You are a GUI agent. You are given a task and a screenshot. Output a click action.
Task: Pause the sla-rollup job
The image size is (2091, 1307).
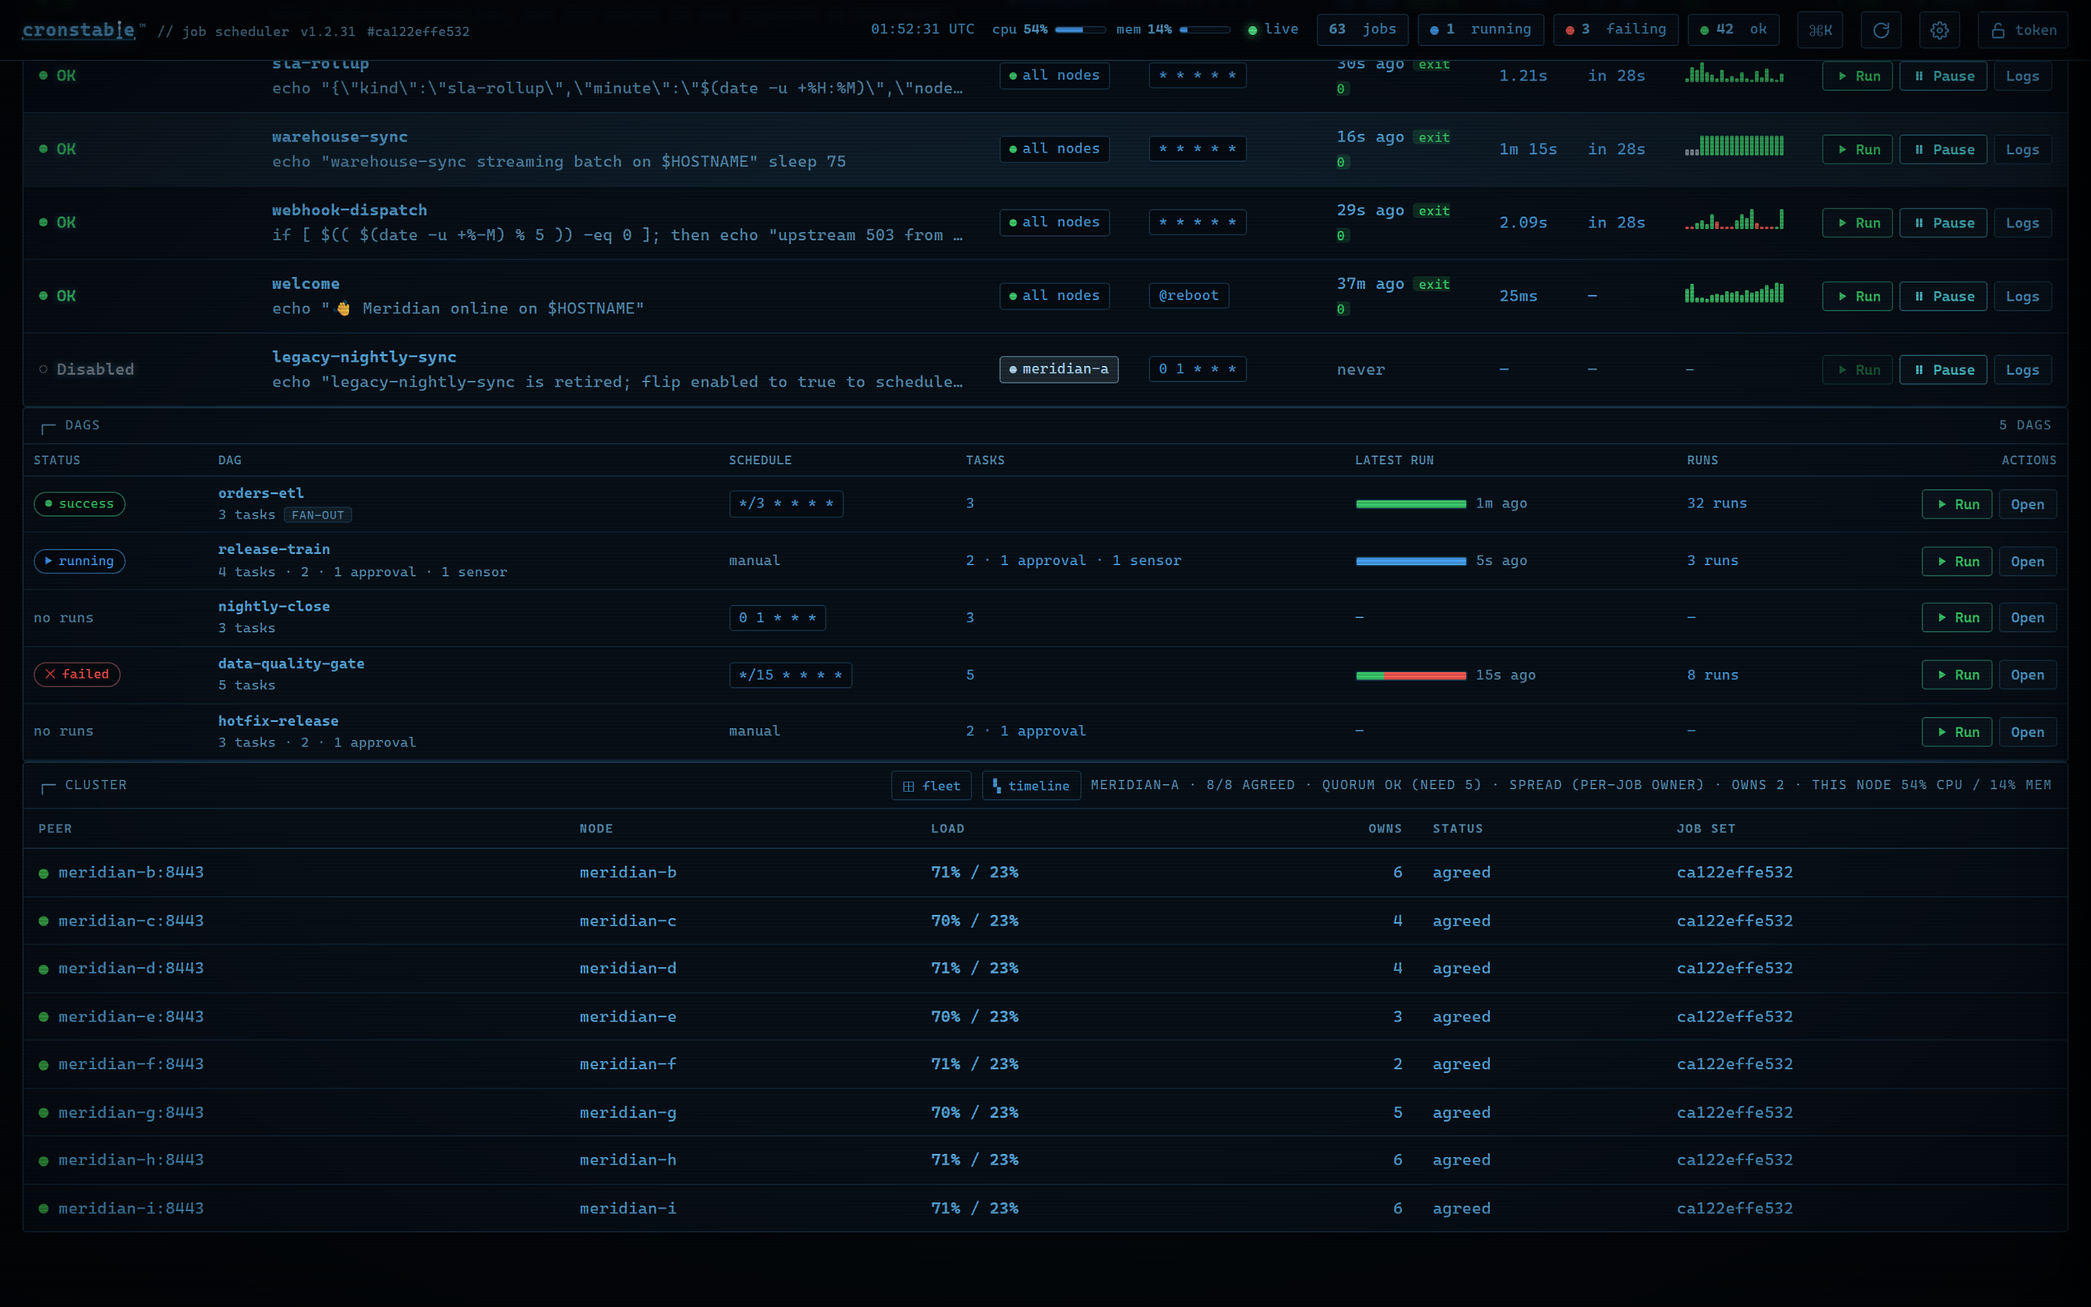(x=1942, y=76)
